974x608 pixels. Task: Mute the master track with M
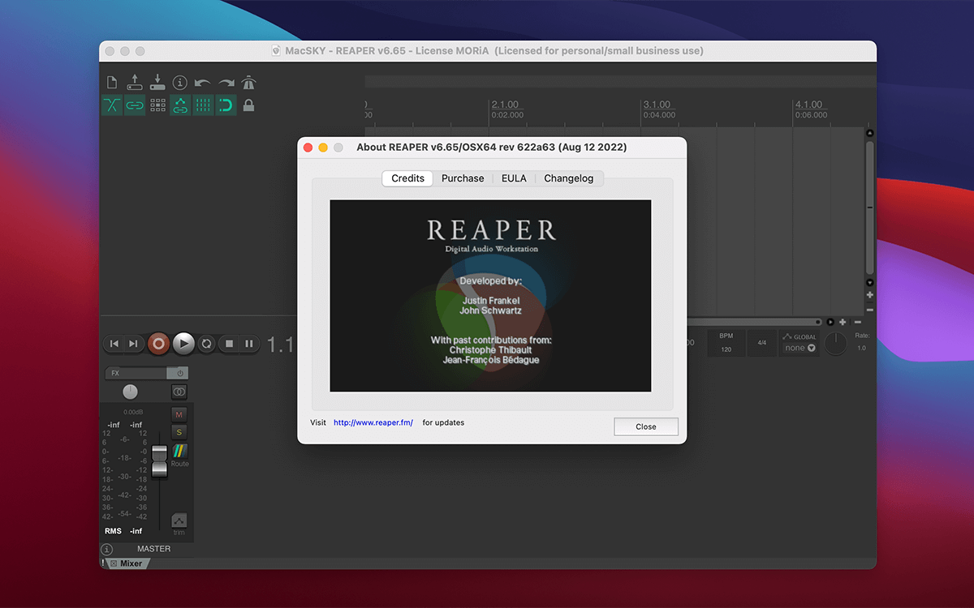coord(179,414)
